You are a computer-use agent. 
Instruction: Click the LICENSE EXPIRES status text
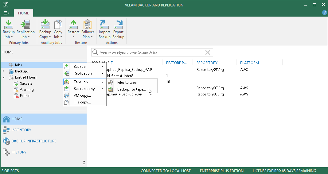tap(284, 171)
